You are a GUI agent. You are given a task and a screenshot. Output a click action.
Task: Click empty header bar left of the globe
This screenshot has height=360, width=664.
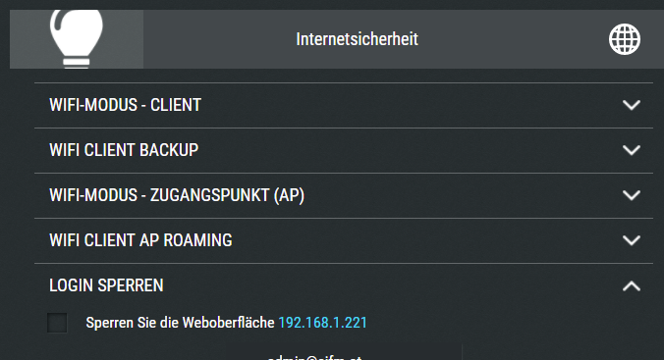[513, 39]
